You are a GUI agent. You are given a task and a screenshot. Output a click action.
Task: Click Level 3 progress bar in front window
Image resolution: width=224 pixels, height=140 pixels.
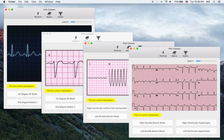coord(206,61)
